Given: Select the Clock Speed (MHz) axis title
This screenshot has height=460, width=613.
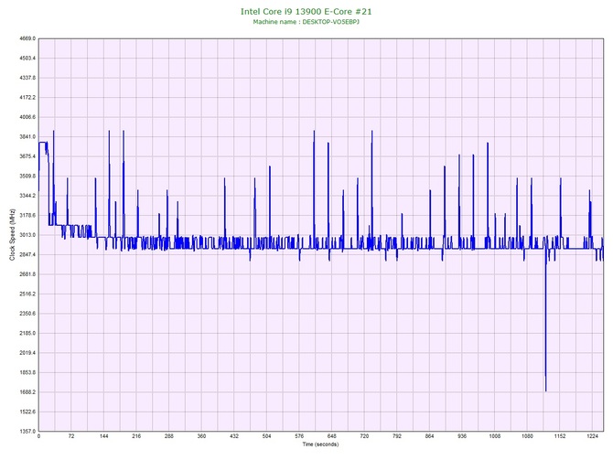Looking at the screenshot, I should [x=13, y=235].
